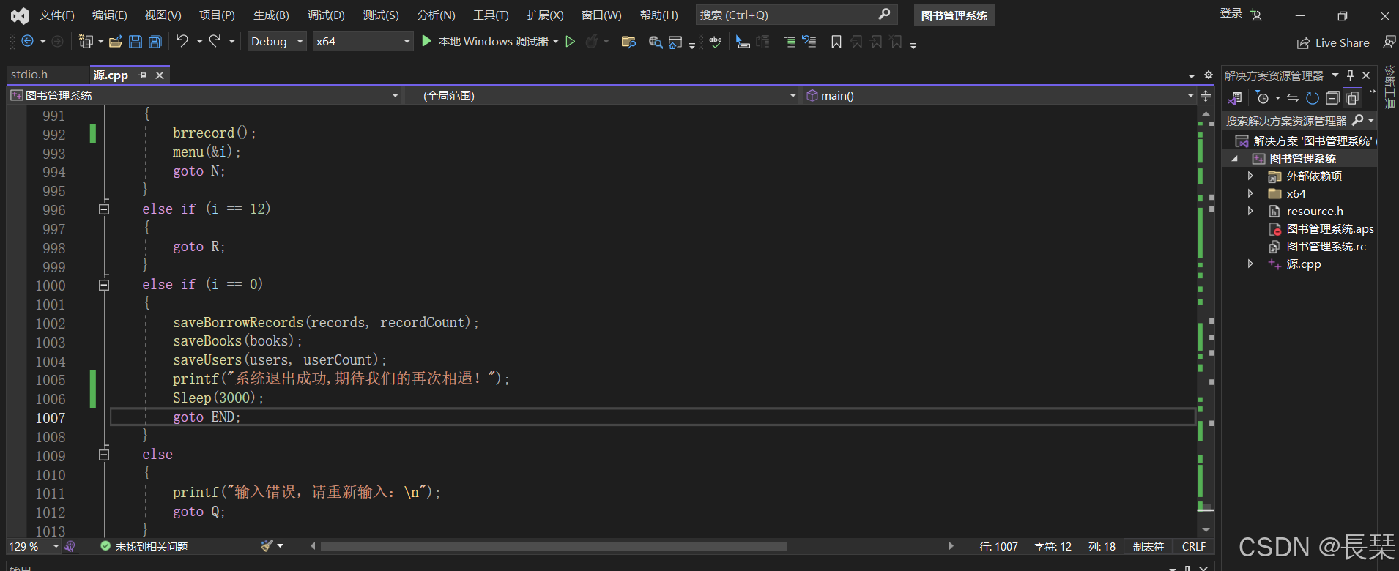Close the 源.cpp tab
The image size is (1399, 571).
pos(160,75)
